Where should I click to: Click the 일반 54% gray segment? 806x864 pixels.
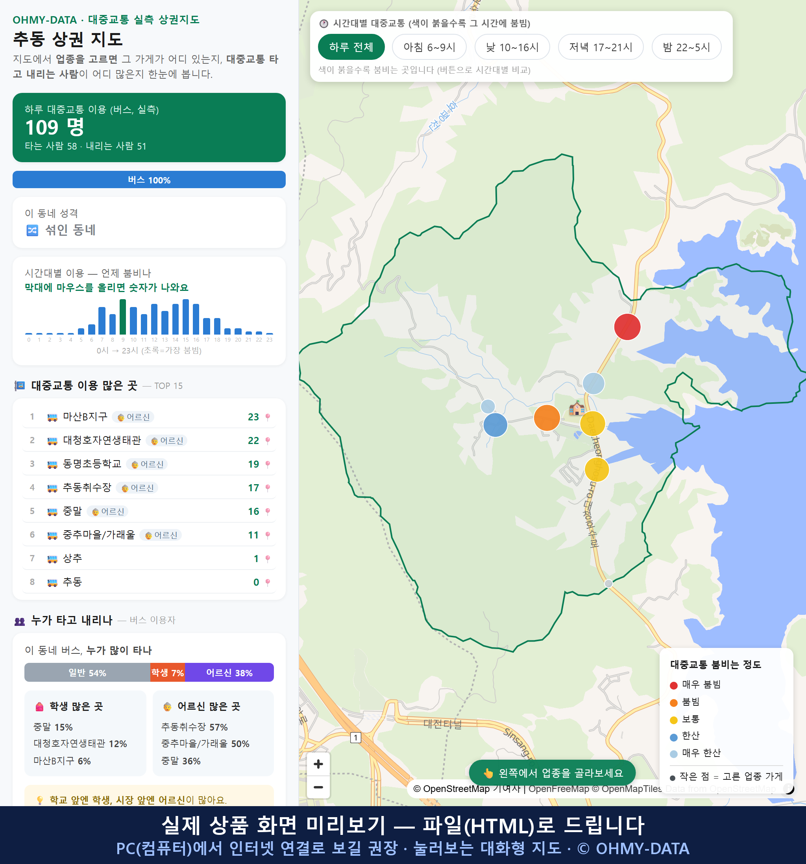pyautogui.click(x=87, y=672)
